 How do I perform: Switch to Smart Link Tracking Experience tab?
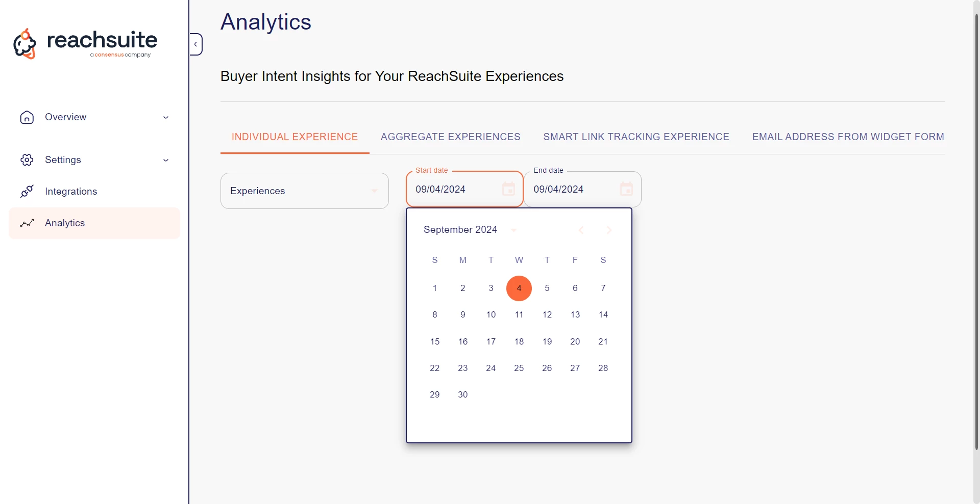pyautogui.click(x=636, y=137)
